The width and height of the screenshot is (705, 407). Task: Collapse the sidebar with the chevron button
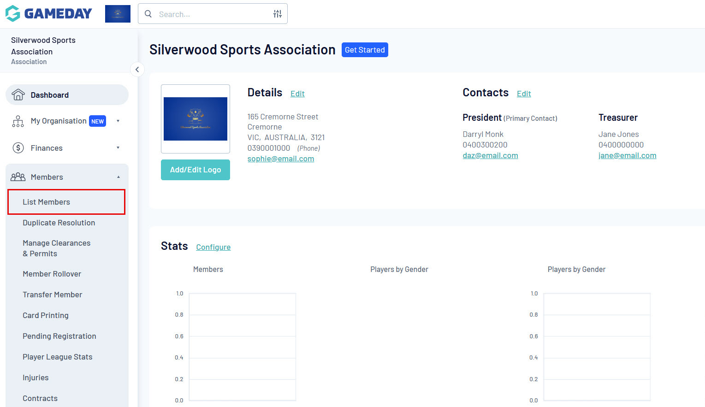coord(137,70)
